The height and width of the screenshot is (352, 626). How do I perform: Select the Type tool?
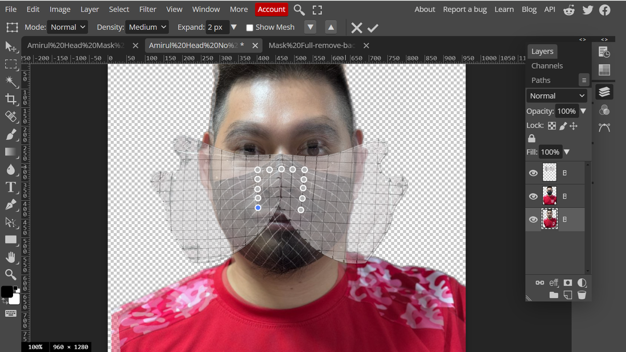click(11, 187)
